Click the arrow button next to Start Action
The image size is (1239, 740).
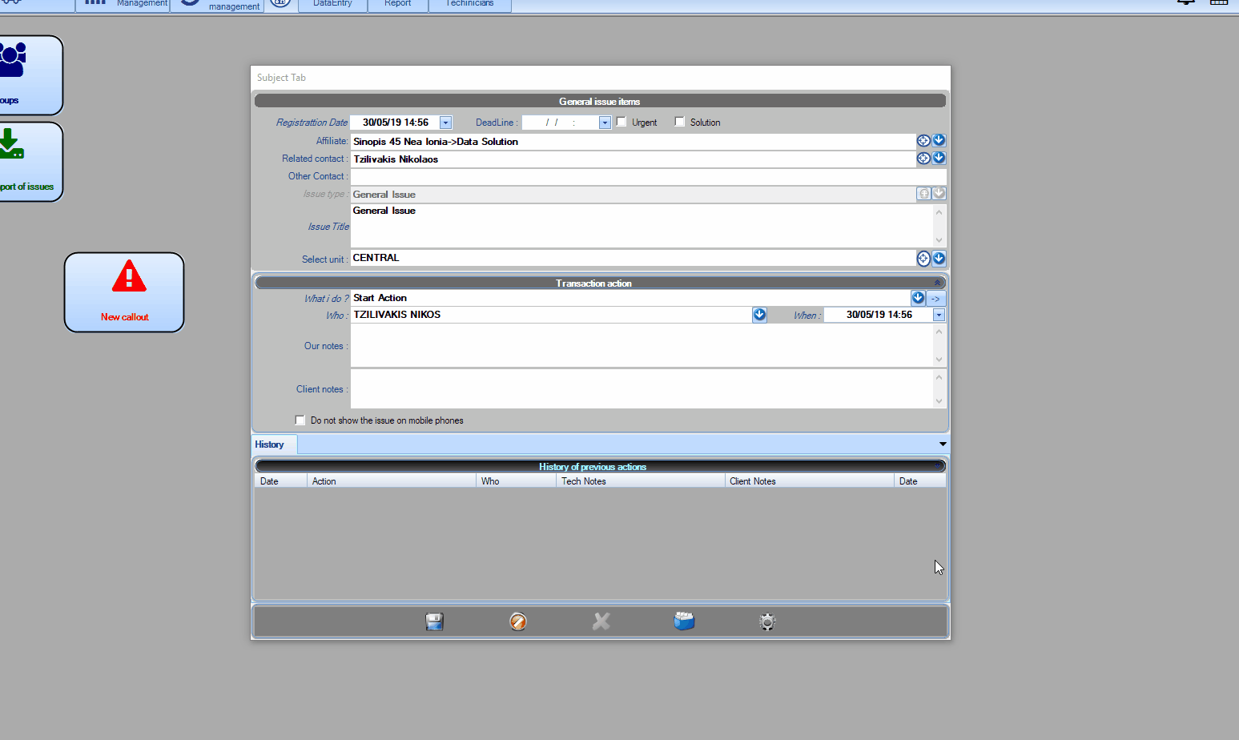(935, 298)
